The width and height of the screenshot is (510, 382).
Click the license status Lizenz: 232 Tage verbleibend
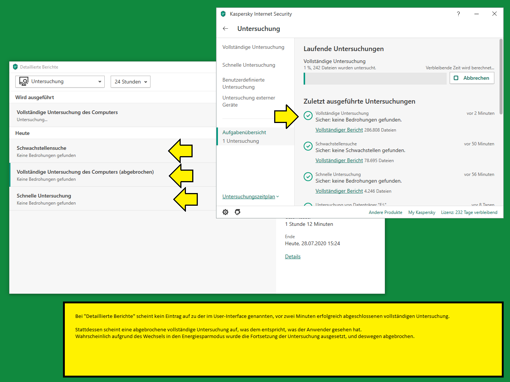point(469,212)
